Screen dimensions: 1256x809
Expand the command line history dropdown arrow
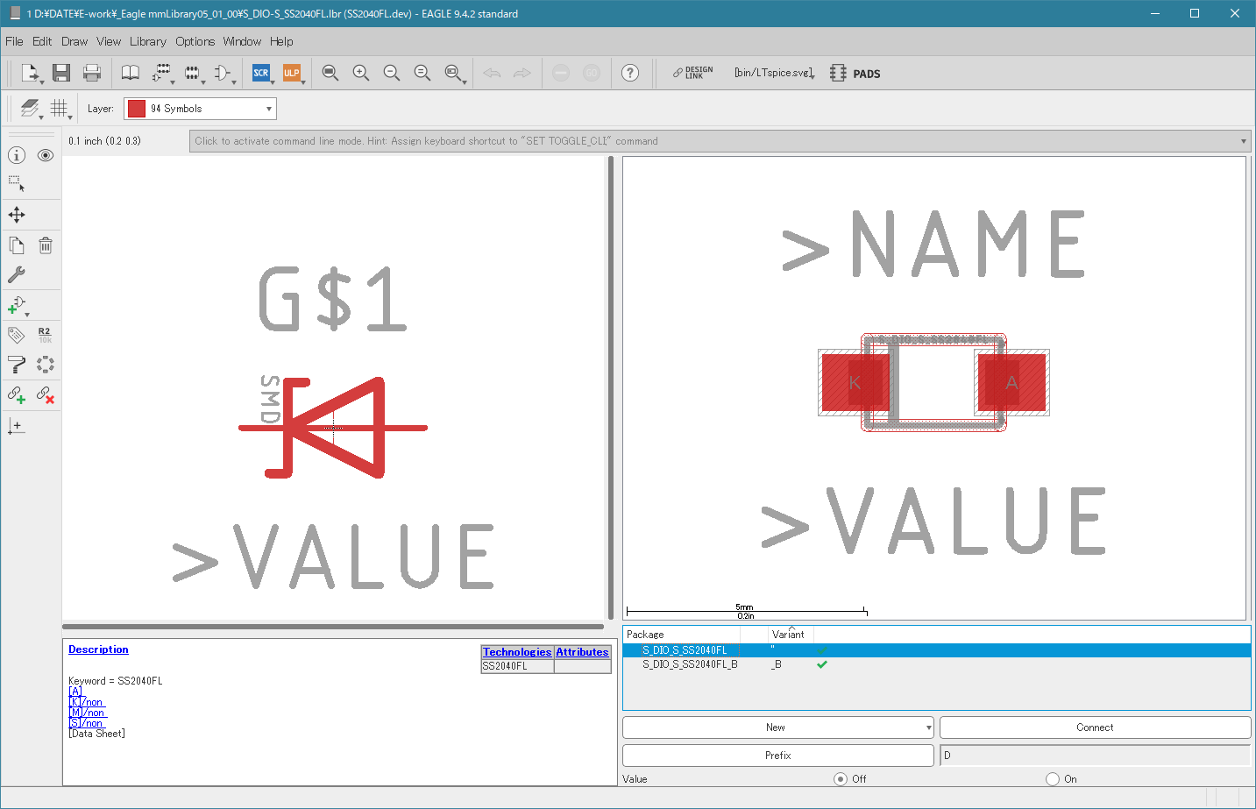pyautogui.click(x=1243, y=141)
